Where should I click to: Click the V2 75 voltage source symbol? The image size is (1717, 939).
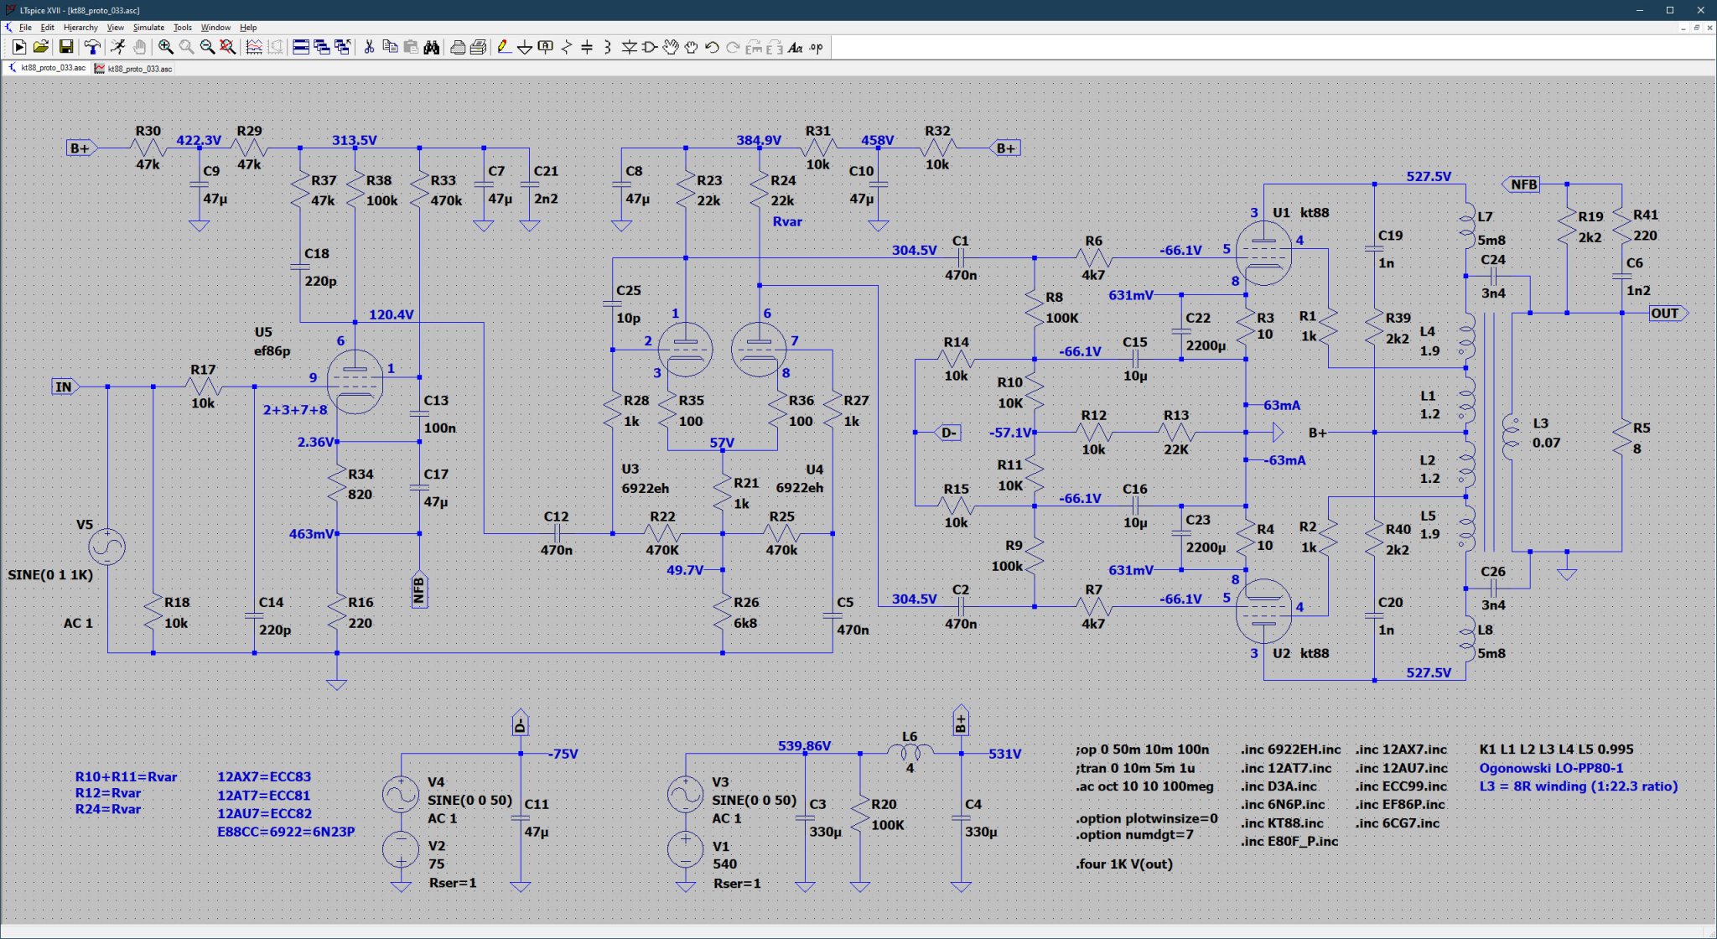(x=401, y=849)
